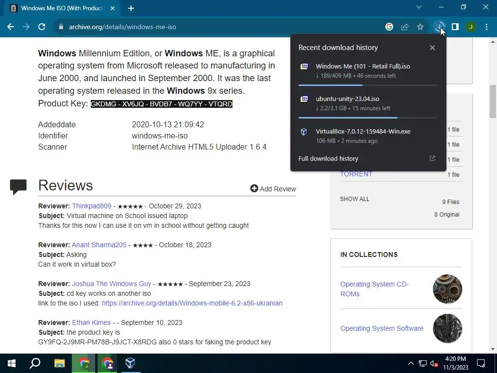Screen dimensions: 497x373
Task: Click the Operating System Software thumbnail
Action: 447,328
